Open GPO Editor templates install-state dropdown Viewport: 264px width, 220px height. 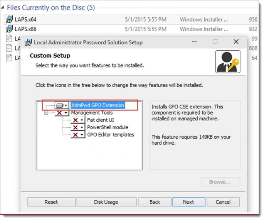coord(78,135)
